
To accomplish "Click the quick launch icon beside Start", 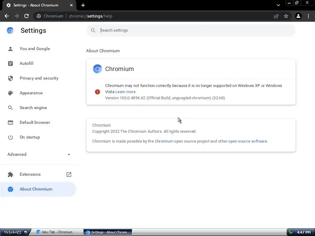I will click(26, 232).
